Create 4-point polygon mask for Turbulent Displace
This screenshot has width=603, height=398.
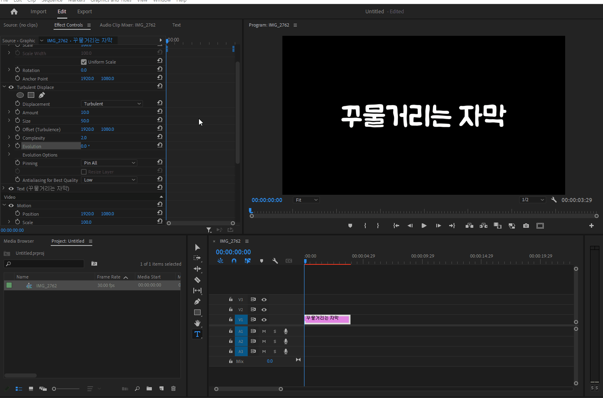(31, 95)
